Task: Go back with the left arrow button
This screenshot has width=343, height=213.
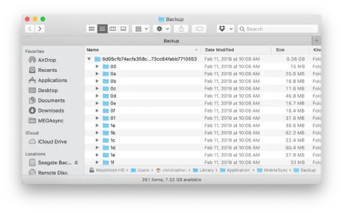Action: pos(30,29)
